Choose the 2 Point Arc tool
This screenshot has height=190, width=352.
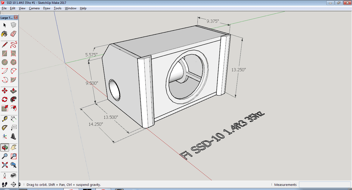[13, 71]
